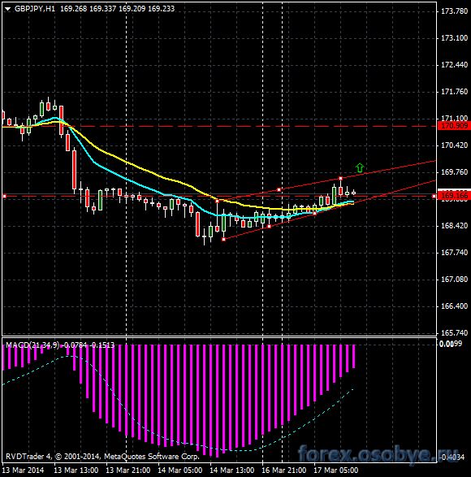Viewport: 471px width, 477px height.
Task: Click the 170.909 dashed red horizontal line
Action: click(219, 126)
